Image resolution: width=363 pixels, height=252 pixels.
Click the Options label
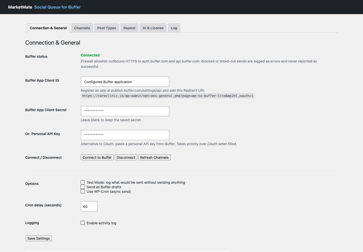[x=32, y=184]
